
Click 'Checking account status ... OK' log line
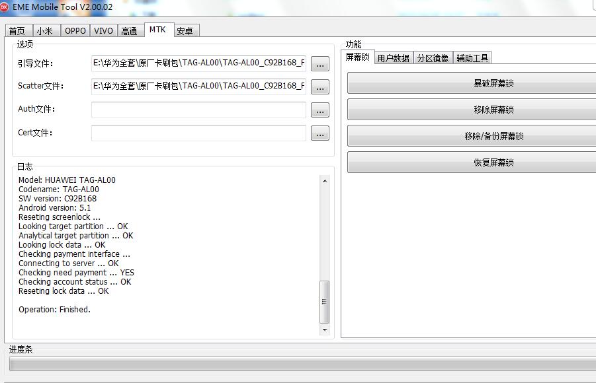tap(75, 282)
